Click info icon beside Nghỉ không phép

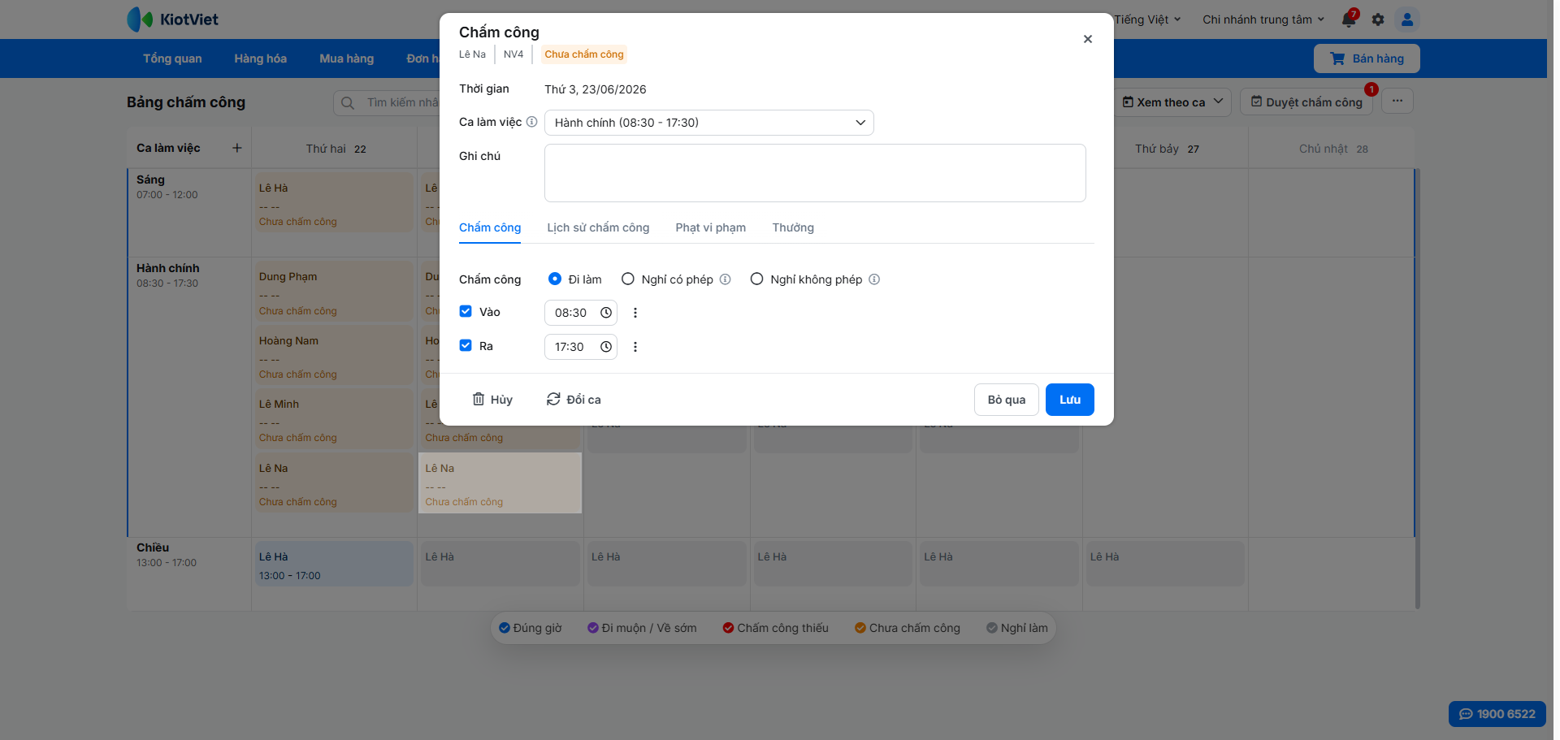[874, 279]
